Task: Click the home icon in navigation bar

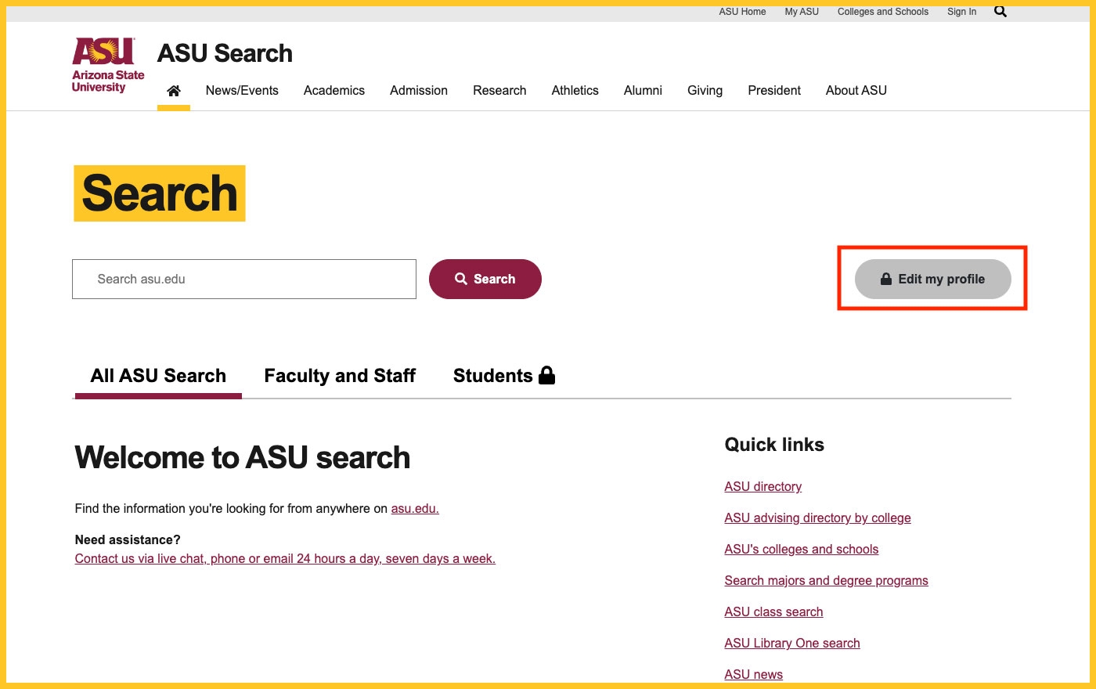Action: (x=174, y=91)
